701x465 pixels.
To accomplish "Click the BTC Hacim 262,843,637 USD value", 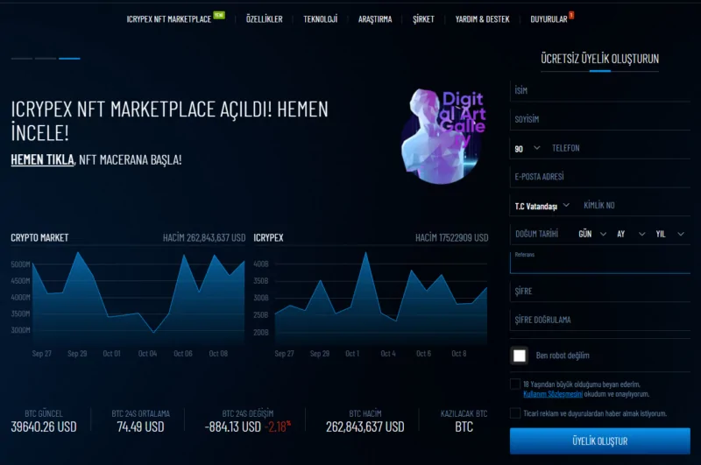I will pyautogui.click(x=365, y=427).
